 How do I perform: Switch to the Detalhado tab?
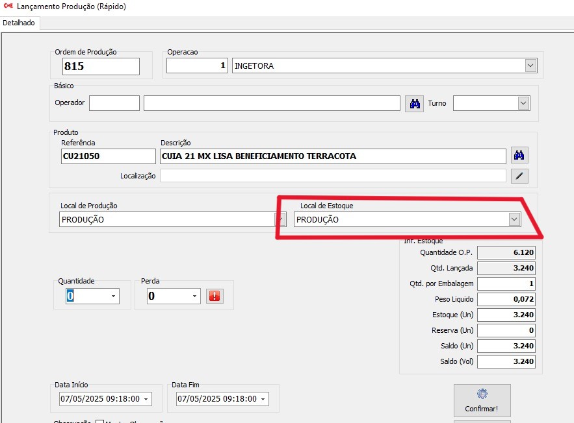tap(20, 23)
